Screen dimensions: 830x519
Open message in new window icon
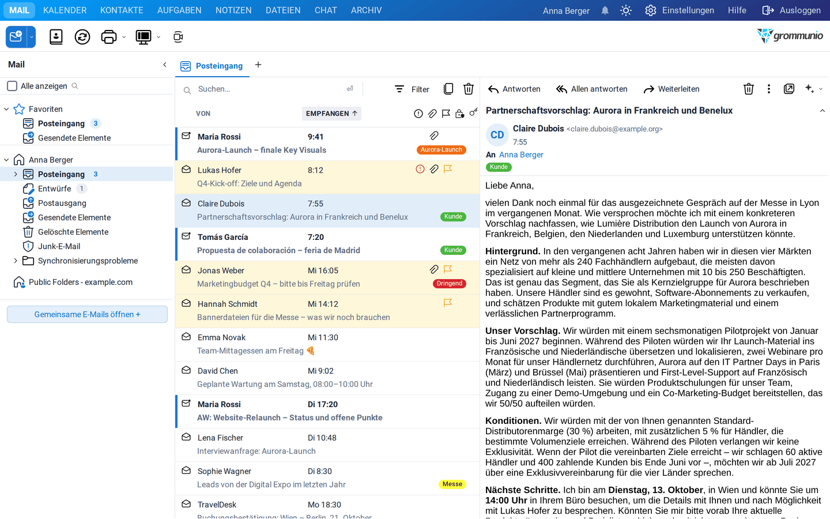pyautogui.click(x=789, y=89)
